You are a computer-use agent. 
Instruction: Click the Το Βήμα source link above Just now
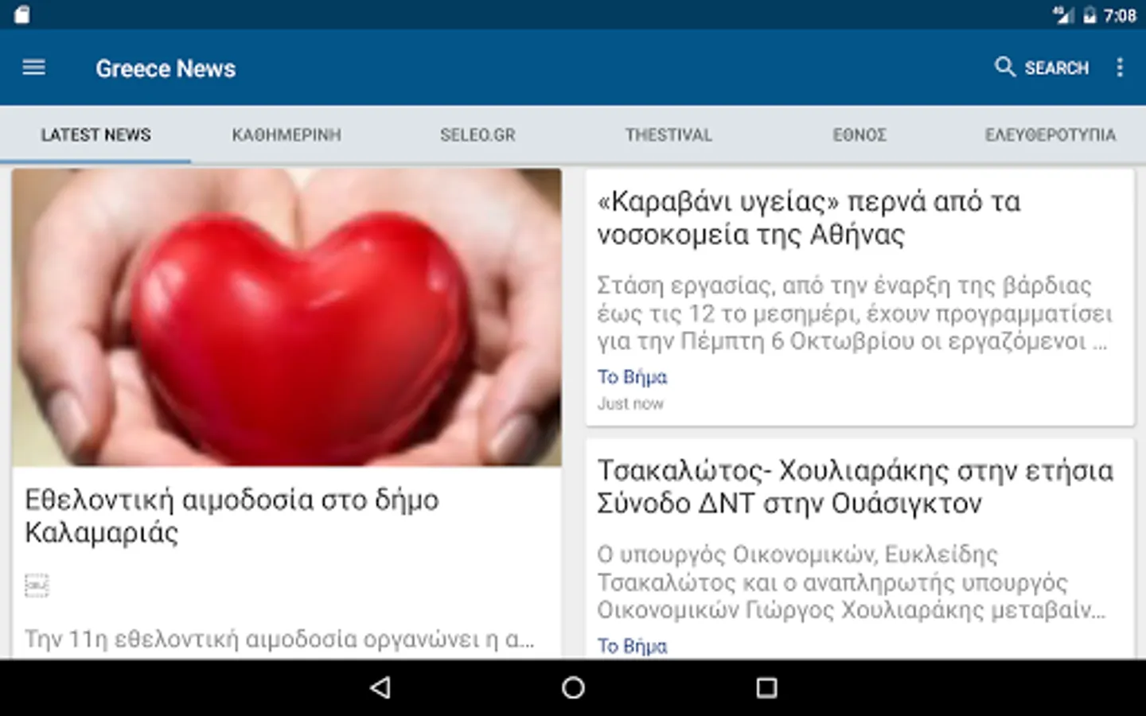click(x=632, y=376)
